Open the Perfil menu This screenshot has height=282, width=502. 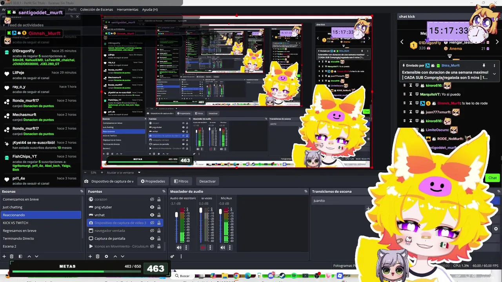(x=72, y=9)
